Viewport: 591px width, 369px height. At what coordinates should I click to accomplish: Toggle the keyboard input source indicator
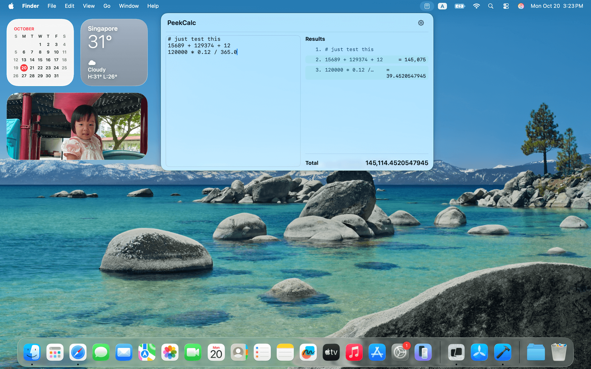[442, 6]
